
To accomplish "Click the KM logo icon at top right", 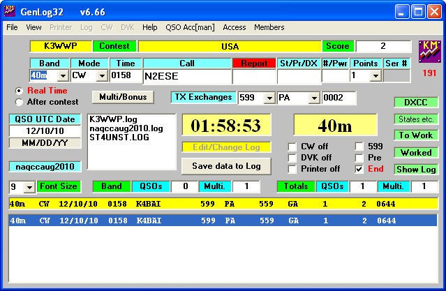I will pyautogui.click(x=429, y=52).
